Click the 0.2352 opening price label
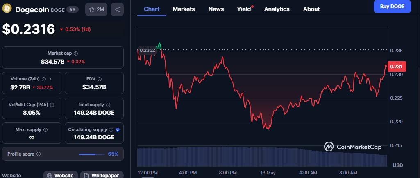 pyautogui.click(x=147, y=51)
